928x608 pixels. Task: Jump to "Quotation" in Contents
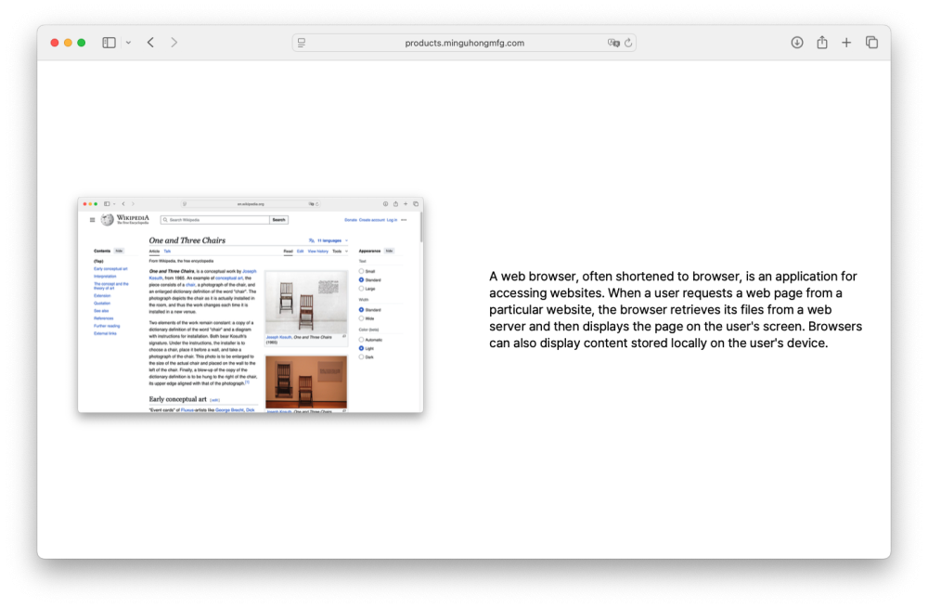(102, 304)
